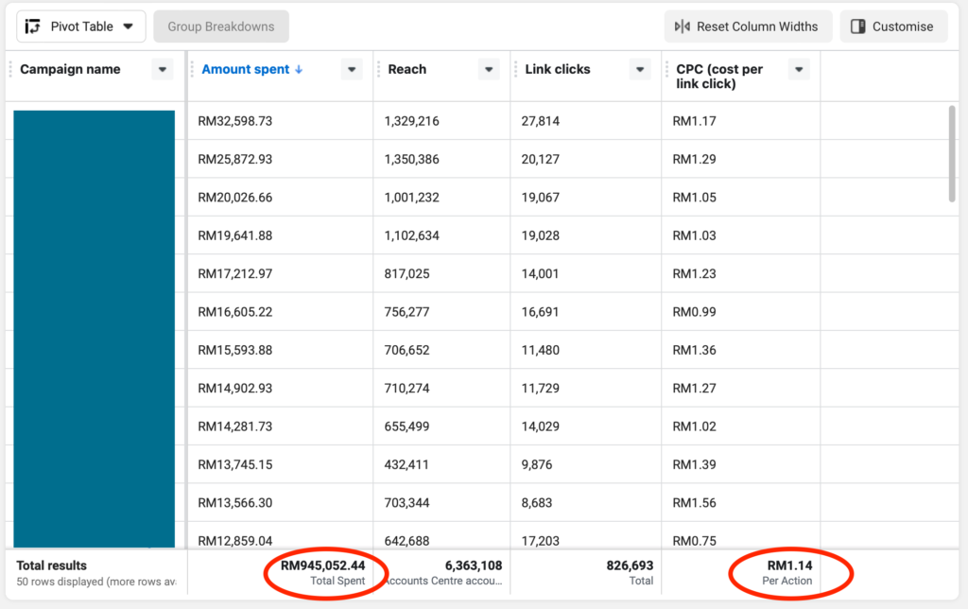Click the Amount spent column drag handle
Image resolution: width=968 pixels, height=609 pixels.
193,69
